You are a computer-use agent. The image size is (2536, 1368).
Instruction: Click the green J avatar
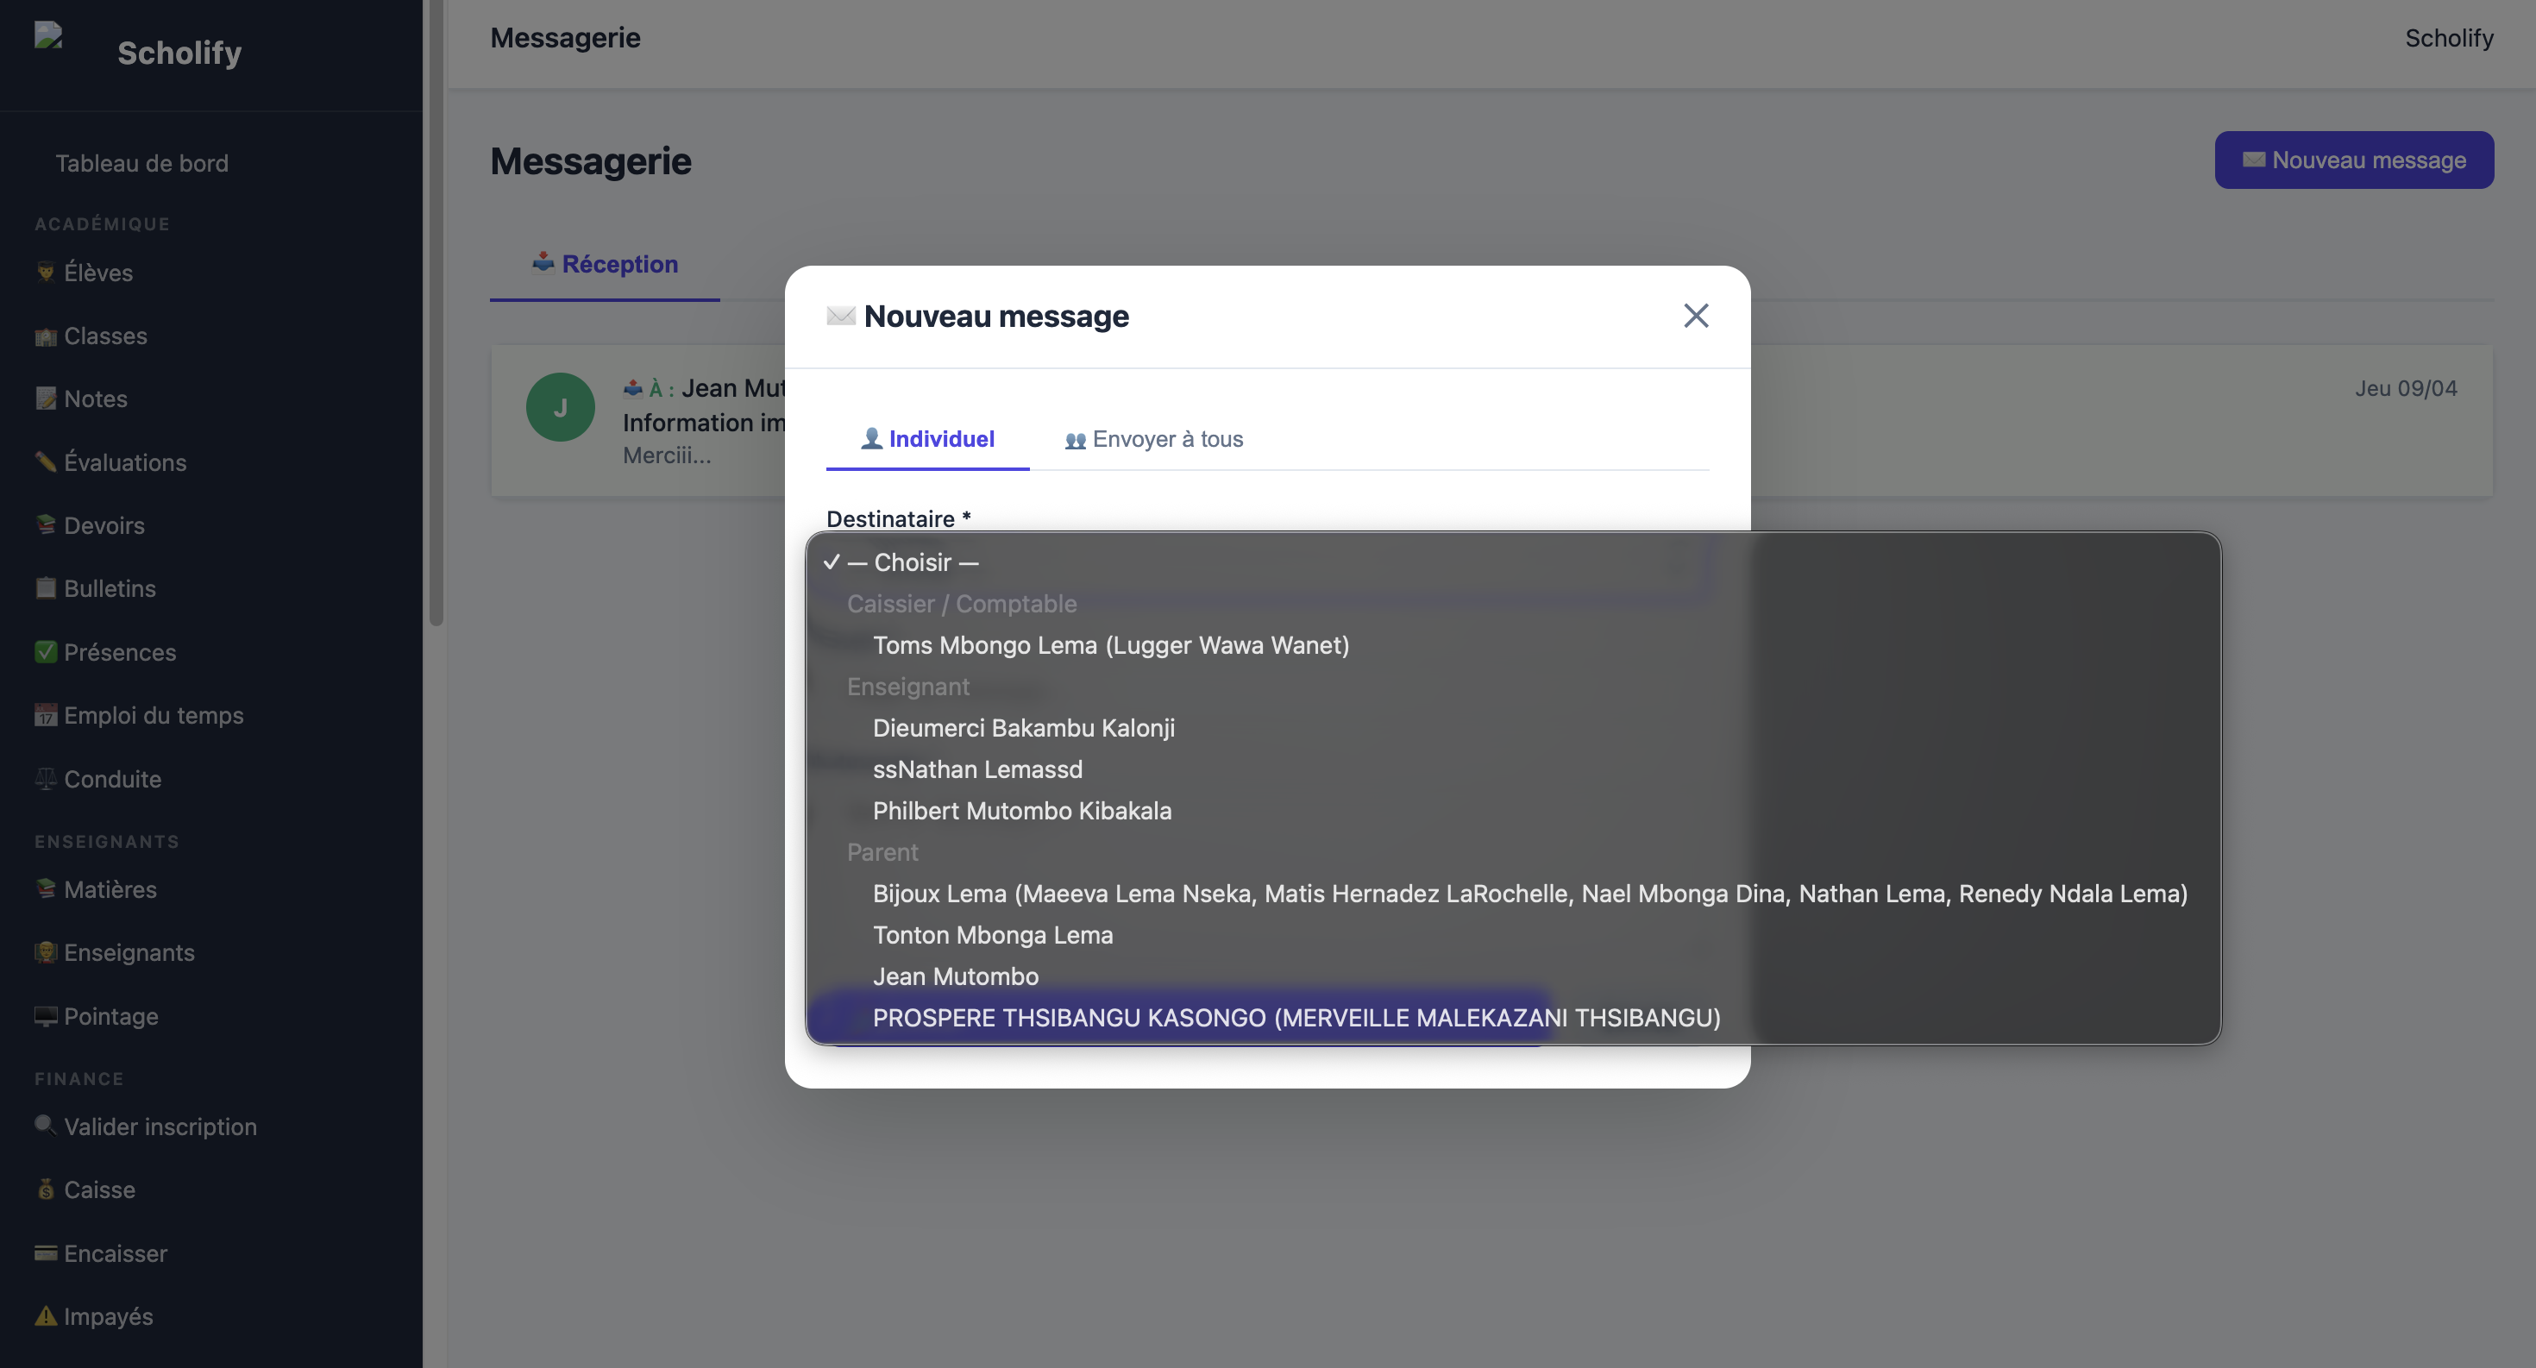[x=560, y=407]
